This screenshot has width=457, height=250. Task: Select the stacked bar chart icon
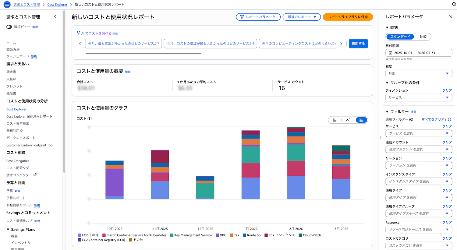point(361,120)
